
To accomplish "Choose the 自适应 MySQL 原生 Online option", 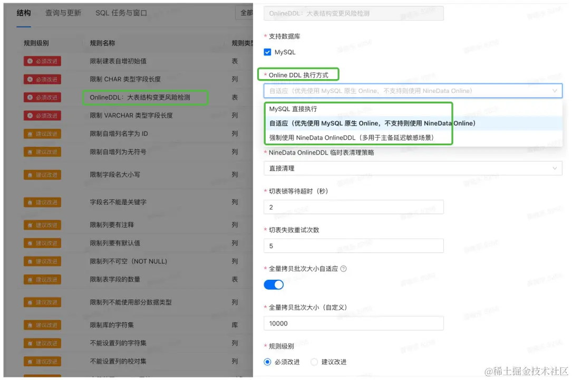I will point(413,123).
